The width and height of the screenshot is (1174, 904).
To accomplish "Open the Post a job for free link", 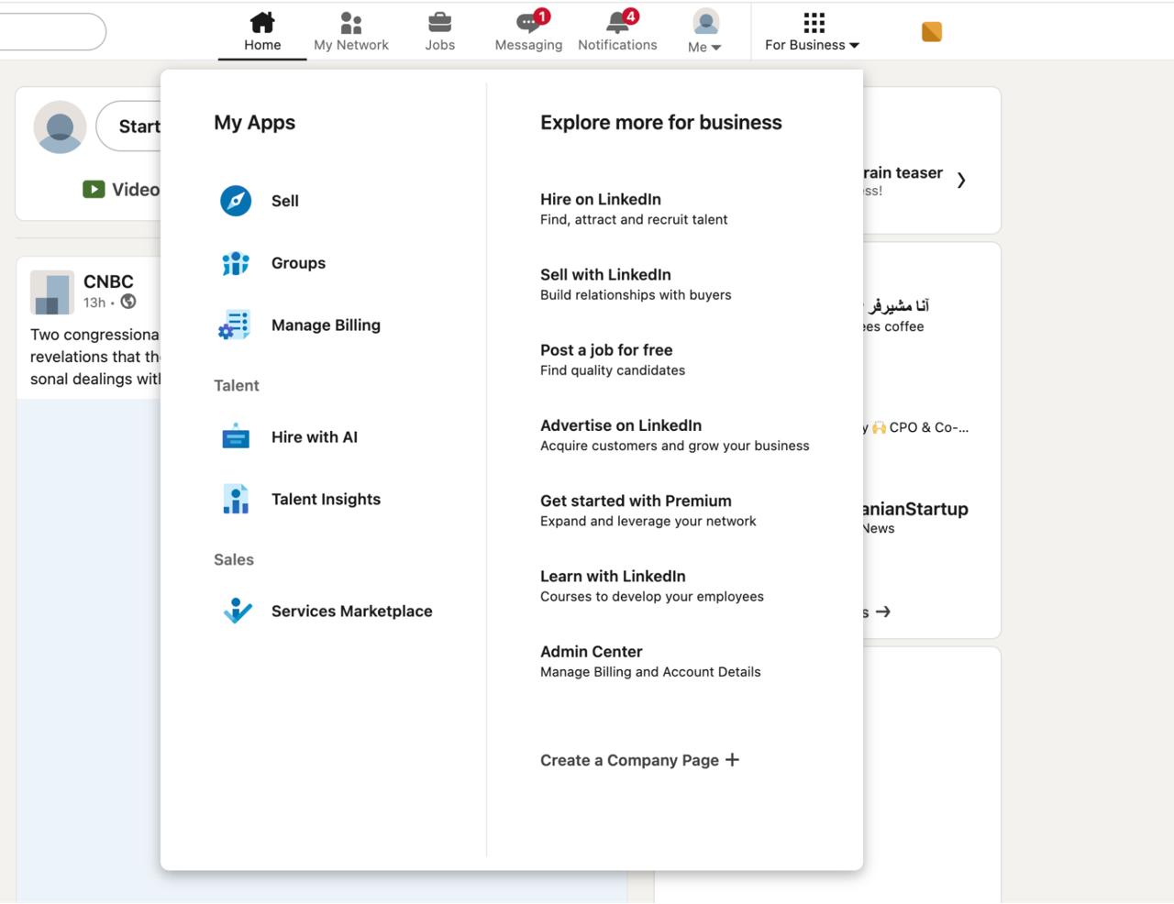I will 606,350.
